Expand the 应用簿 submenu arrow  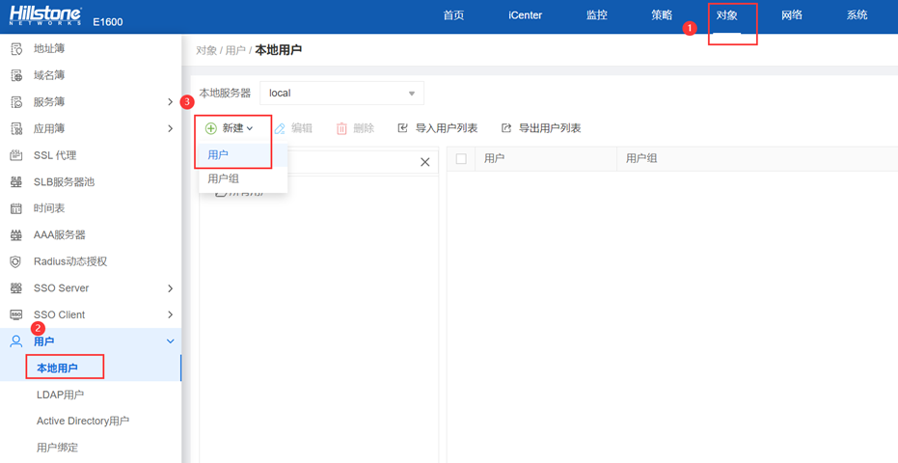click(x=170, y=128)
